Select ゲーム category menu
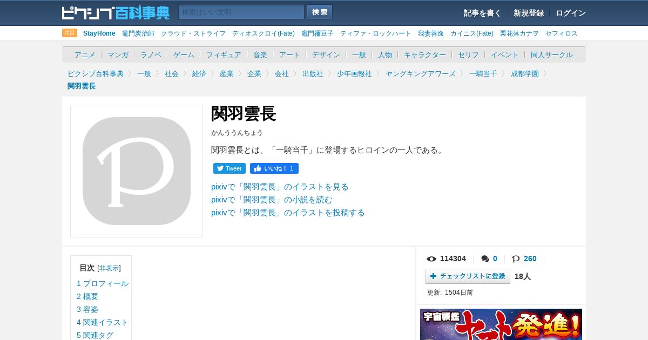Viewport: 648px width, 340px height. point(184,55)
